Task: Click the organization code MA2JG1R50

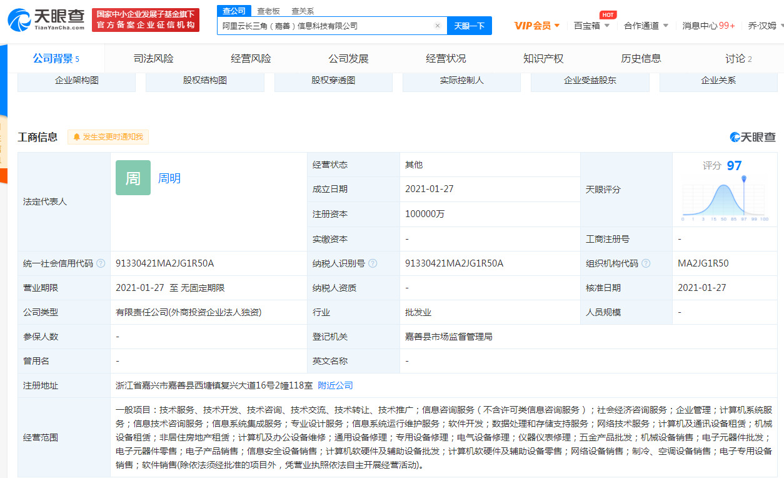Action: pyautogui.click(x=703, y=264)
